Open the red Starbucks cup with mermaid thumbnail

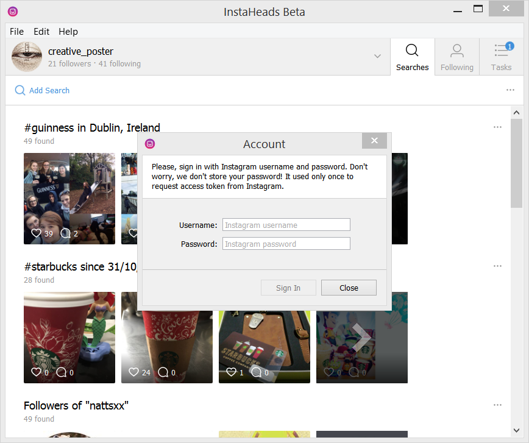click(69, 338)
